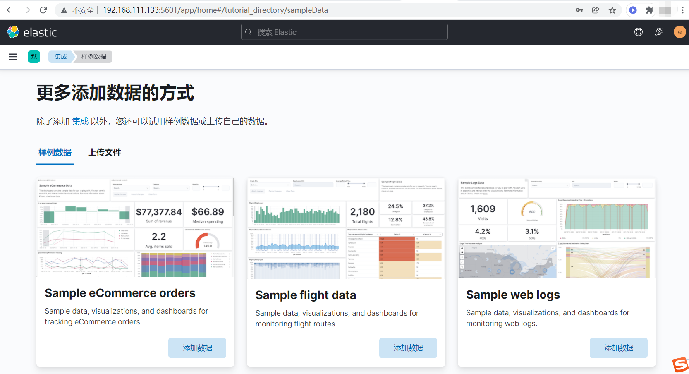This screenshot has height=374, width=689.
Task: Click the Sample flight data title
Action: click(x=306, y=295)
